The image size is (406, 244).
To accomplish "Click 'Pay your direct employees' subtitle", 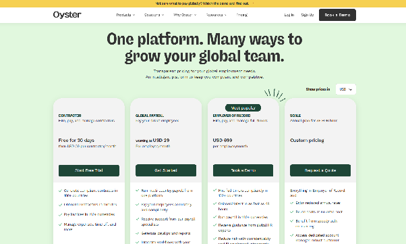I will [x=157, y=121].
